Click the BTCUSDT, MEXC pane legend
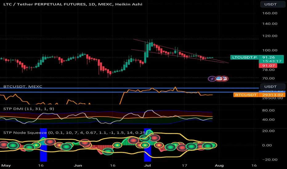 point(23,86)
